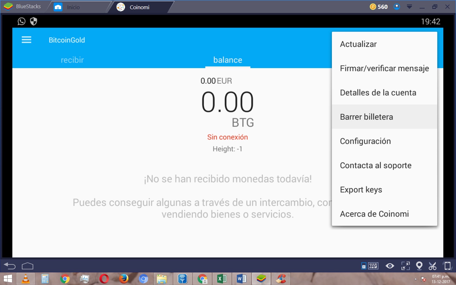Select Barrer billetera menu entry

click(384, 117)
